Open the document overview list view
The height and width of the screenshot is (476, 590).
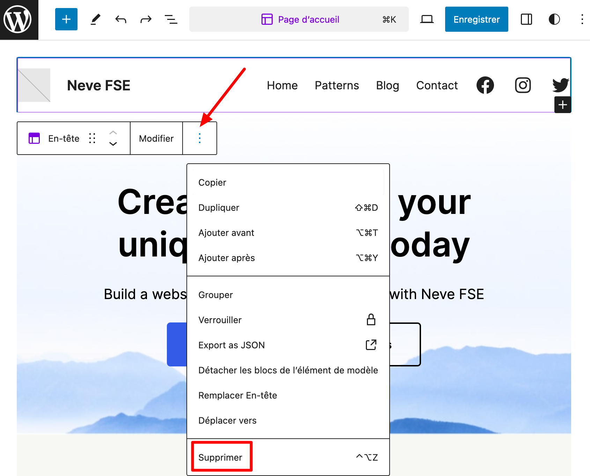tap(171, 20)
